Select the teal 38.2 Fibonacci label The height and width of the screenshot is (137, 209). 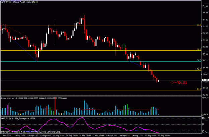coord(199,60)
